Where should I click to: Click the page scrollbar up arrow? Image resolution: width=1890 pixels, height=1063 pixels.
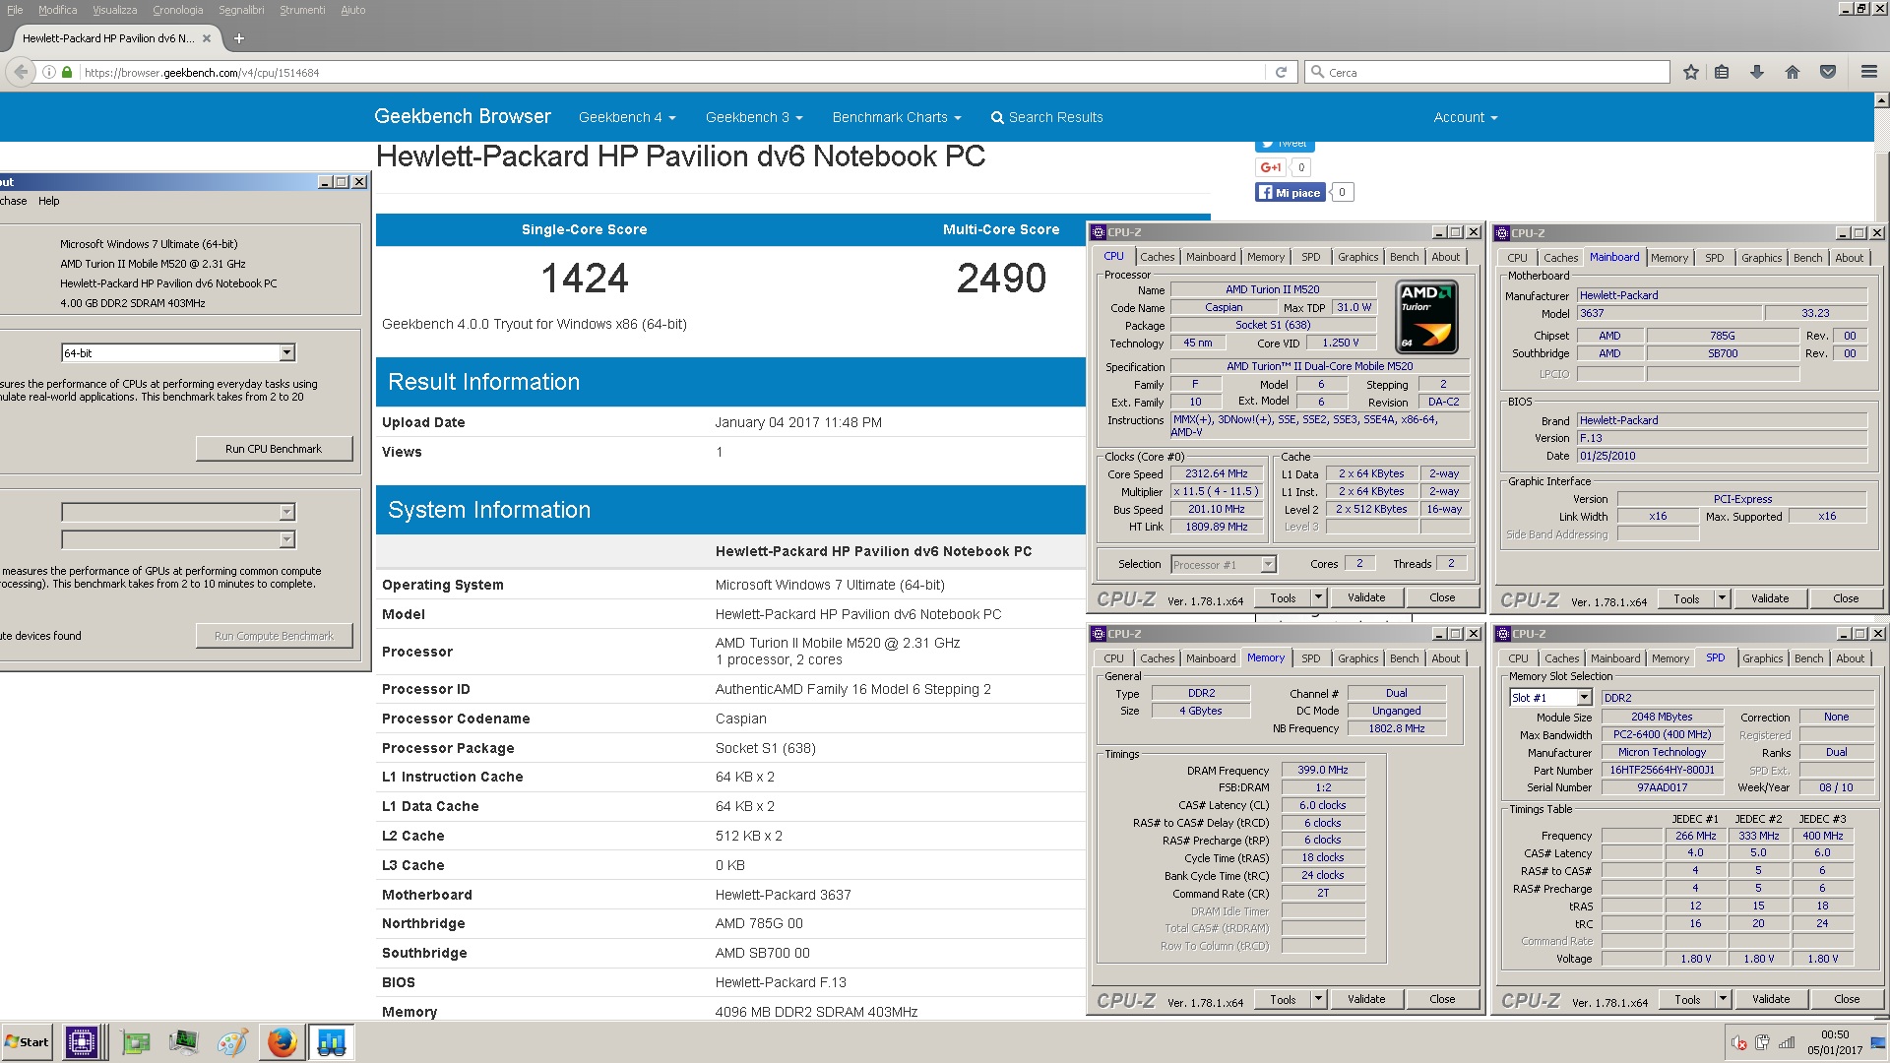[1881, 100]
